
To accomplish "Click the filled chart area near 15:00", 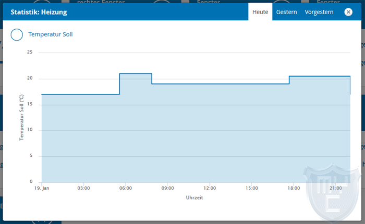I will coord(252,135).
